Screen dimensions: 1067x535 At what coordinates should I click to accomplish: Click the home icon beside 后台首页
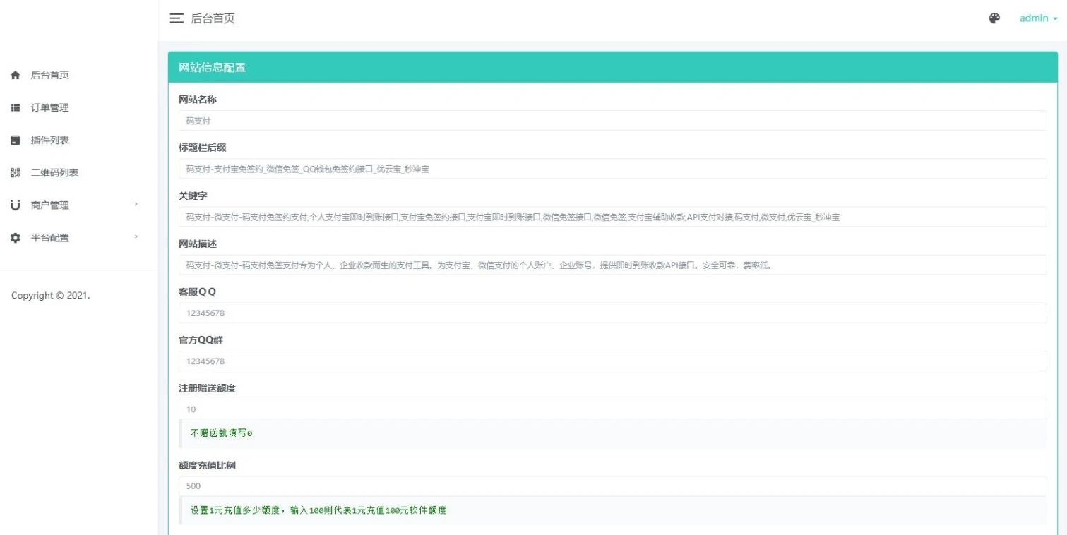coord(16,75)
